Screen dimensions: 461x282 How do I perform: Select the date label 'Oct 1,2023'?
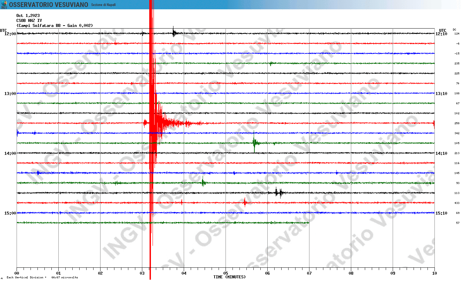pyautogui.click(x=28, y=16)
